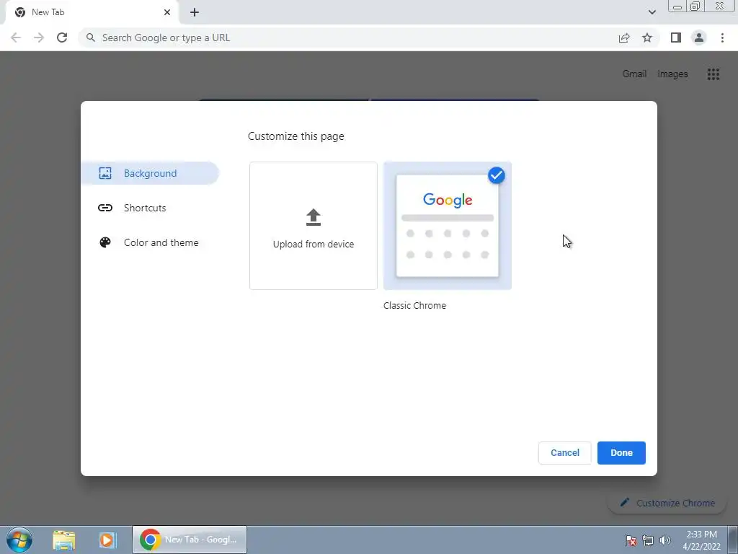Select the Background section
This screenshot has width=738, height=554.
(150, 173)
